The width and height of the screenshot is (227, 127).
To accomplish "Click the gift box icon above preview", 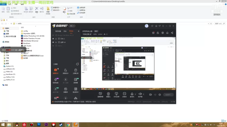I will tap(153, 33).
